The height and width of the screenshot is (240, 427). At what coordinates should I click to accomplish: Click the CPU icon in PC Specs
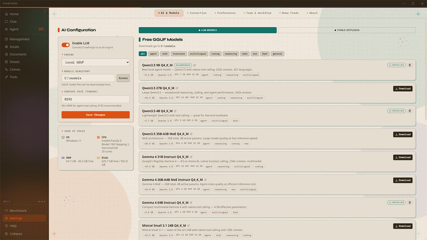pos(99,137)
